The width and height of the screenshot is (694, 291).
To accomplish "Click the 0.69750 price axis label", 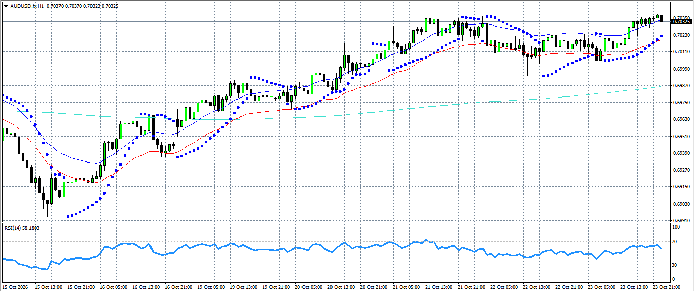I will tap(681, 102).
